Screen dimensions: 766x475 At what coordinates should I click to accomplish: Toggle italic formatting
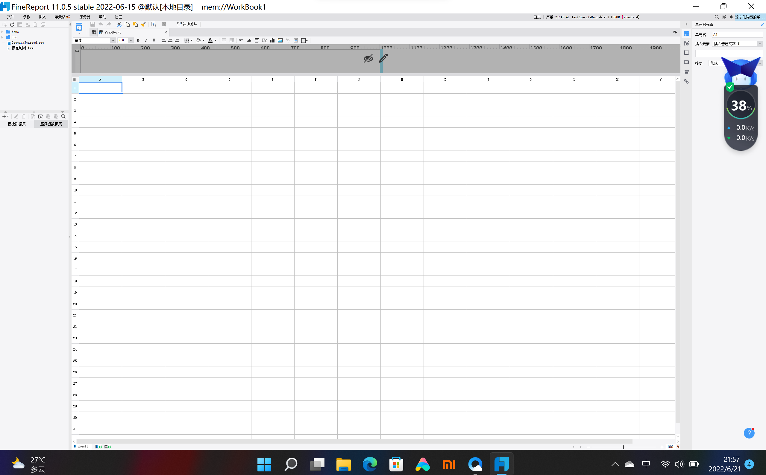point(146,40)
